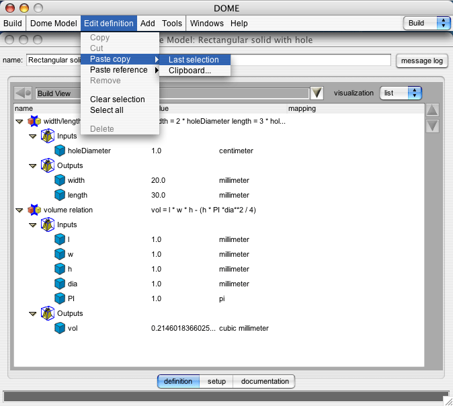Click the cubic millimeter unit of vol
Image resolution: width=453 pixels, height=406 pixels.
(x=244, y=328)
